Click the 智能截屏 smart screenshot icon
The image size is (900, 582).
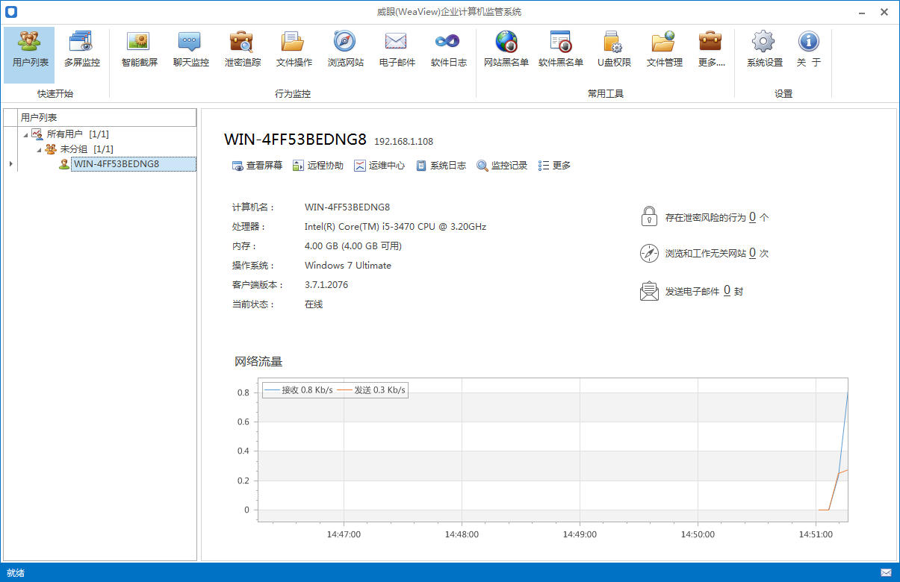click(x=139, y=49)
